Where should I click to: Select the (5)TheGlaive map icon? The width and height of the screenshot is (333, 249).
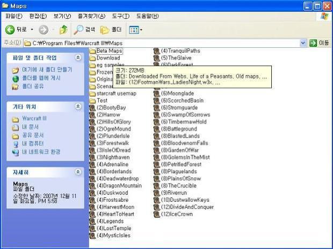157,58
